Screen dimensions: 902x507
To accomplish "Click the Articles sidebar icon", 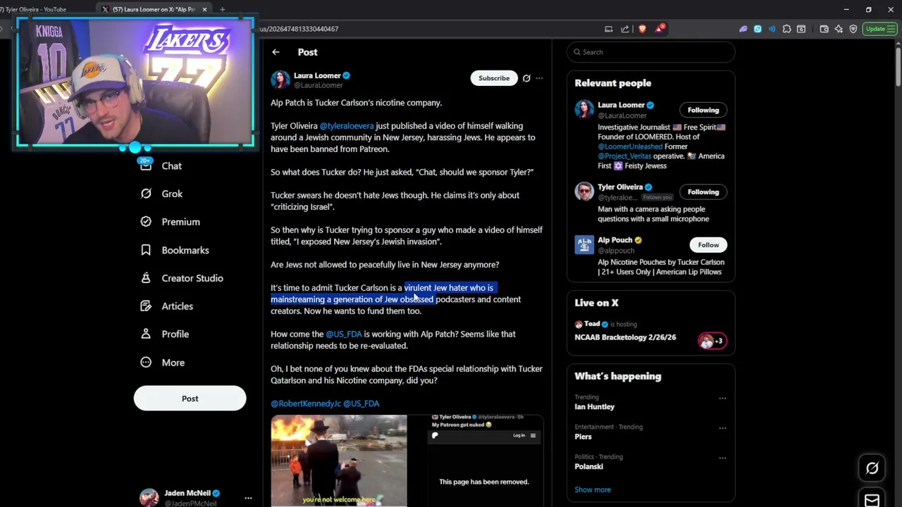I will [146, 306].
